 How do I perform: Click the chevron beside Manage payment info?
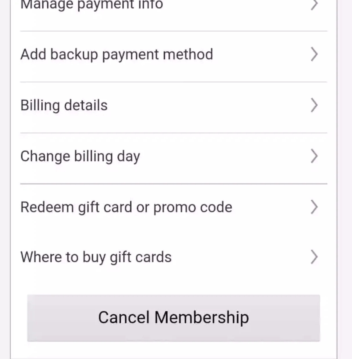coord(314,4)
